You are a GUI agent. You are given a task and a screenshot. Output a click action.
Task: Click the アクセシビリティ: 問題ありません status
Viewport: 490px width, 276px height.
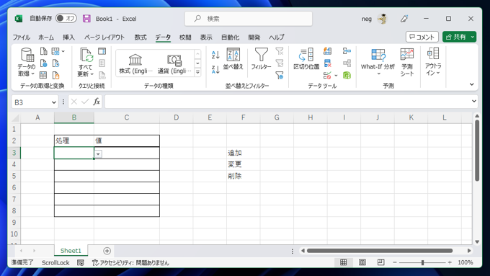(x=130, y=262)
